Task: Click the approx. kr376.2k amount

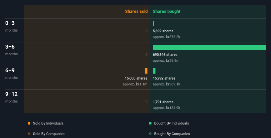Action: coord(166,37)
